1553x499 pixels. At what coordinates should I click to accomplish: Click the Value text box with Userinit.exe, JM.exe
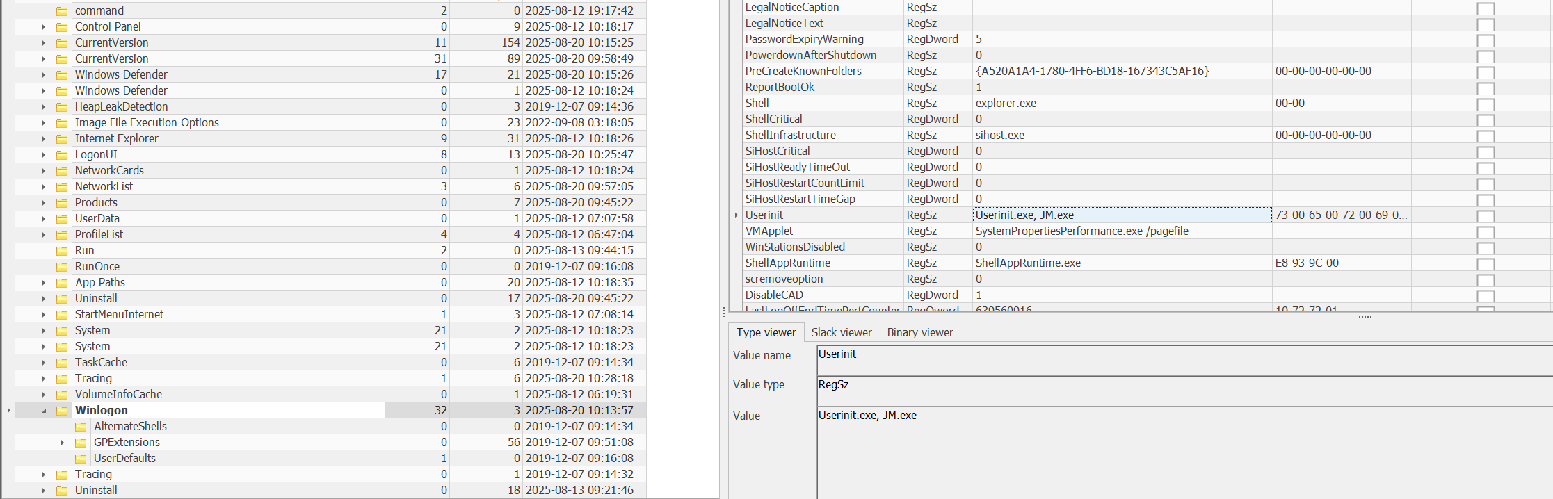pos(1182,445)
